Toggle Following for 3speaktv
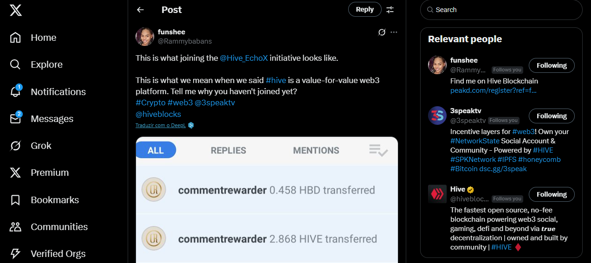Image resolution: width=591 pixels, height=263 pixels. tap(552, 116)
